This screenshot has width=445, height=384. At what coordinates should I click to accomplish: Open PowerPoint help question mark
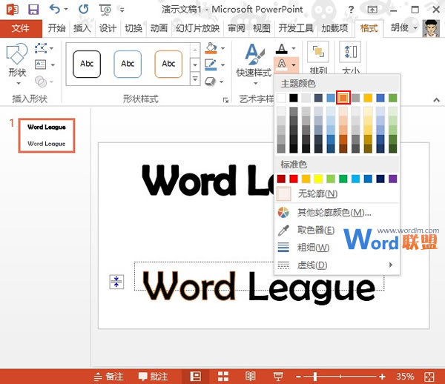pyautogui.click(x=351, y=10)
